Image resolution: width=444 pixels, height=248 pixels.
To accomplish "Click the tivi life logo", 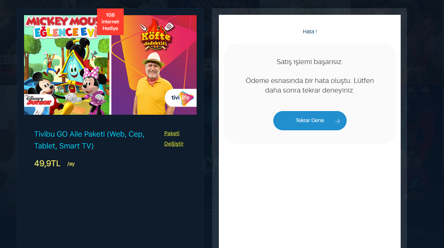I will 181,98.
